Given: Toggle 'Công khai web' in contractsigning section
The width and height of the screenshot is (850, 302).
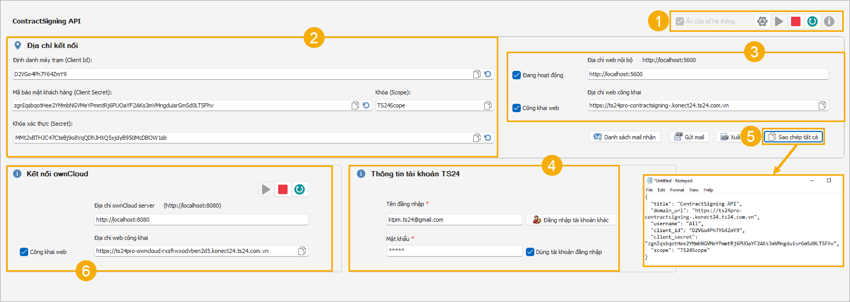Looking at the screenshot, I should 517,108.
